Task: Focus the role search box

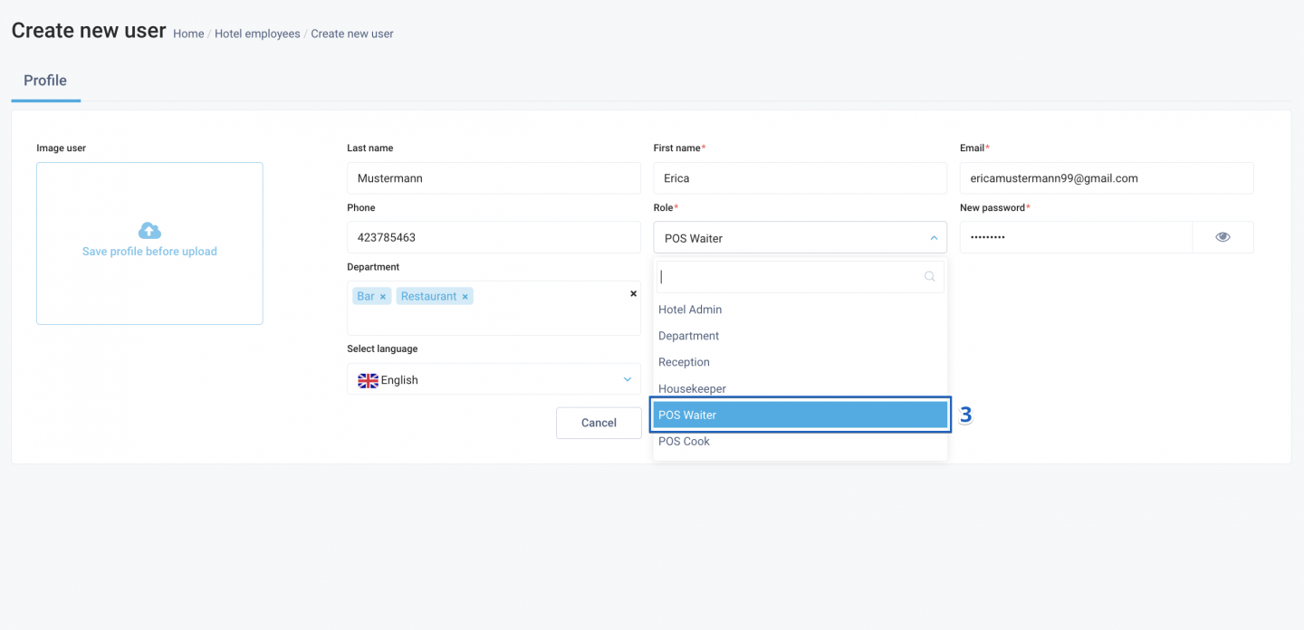Action: coord(801,277)
